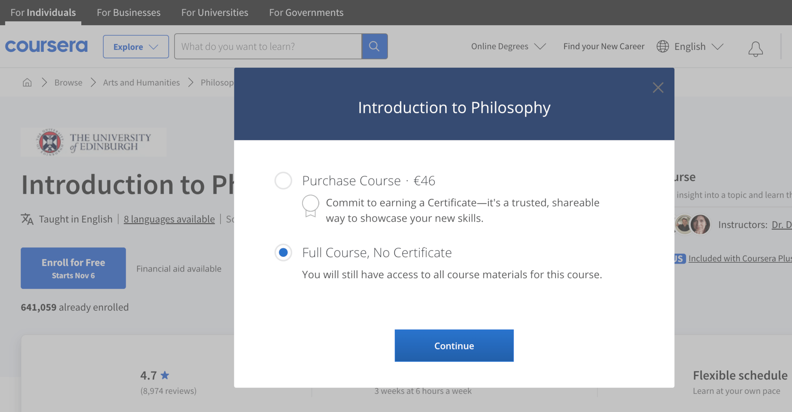Click the instructor avatar photos
The width and height of the screenshot is (792, 412).
(x=693, y=224)
